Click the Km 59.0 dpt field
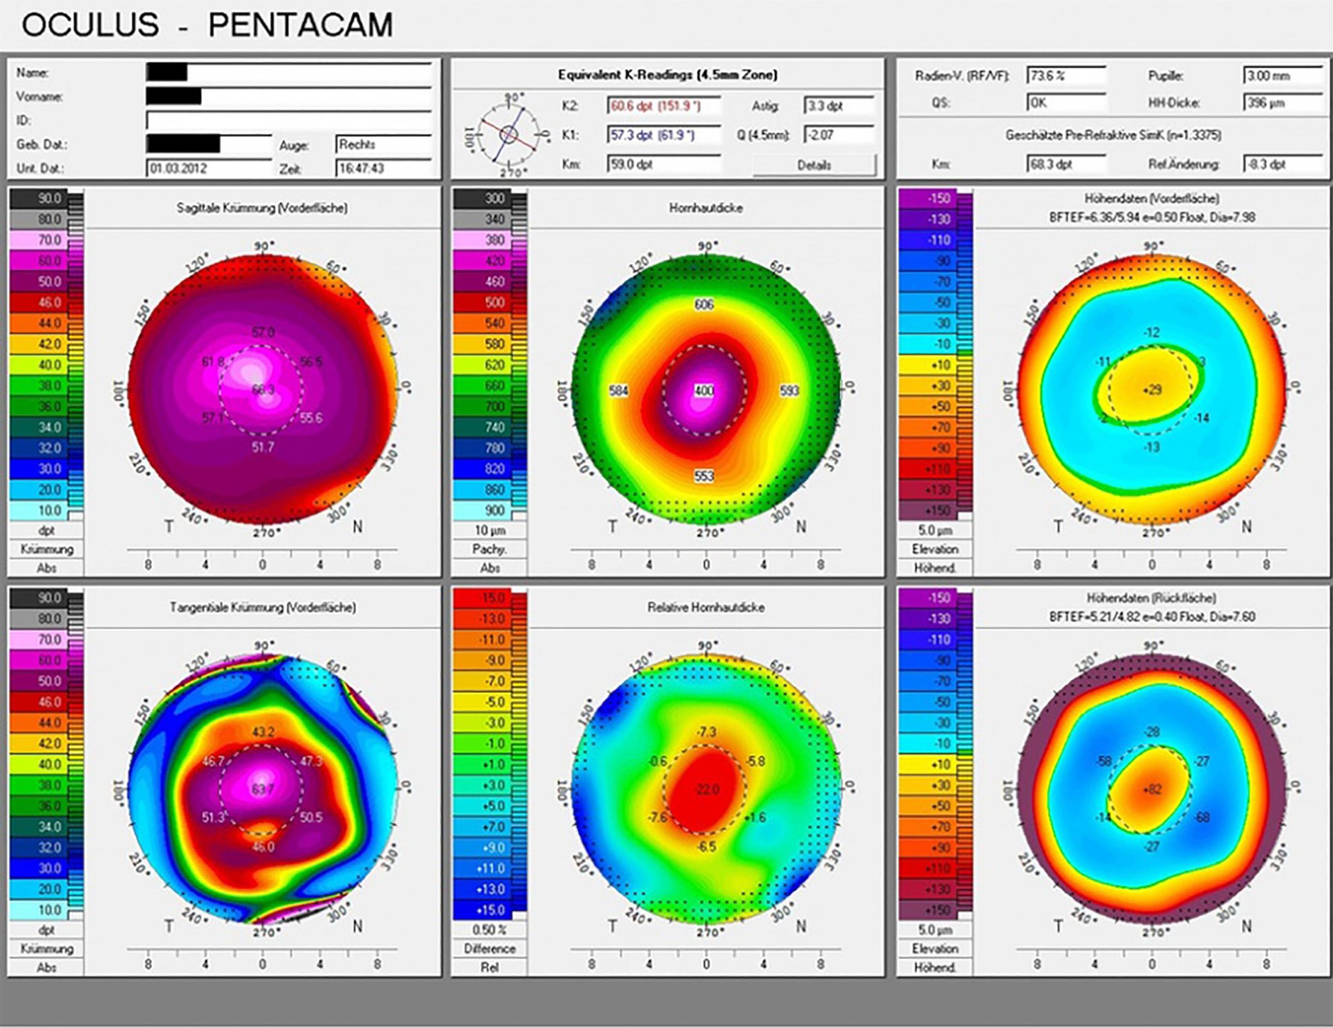The width and height of the screenshot is (1333, 1028). [663, 164]
